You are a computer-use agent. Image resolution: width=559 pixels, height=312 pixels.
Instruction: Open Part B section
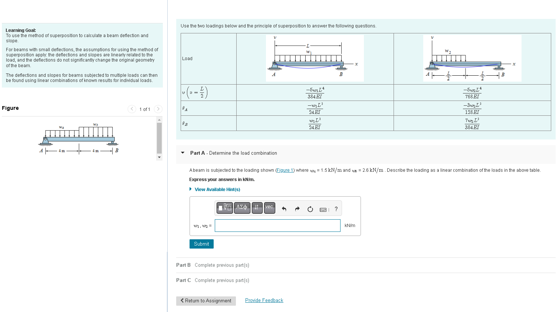pos(183,265)
